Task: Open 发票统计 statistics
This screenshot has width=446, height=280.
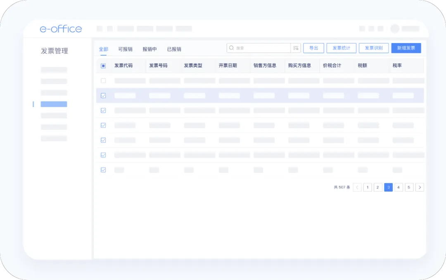Action: tap(341, 48)
